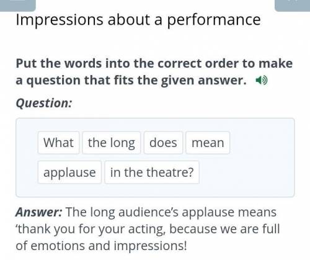Tap the "mean" word tile
The image size is (310, 260).
pos(208,143)
